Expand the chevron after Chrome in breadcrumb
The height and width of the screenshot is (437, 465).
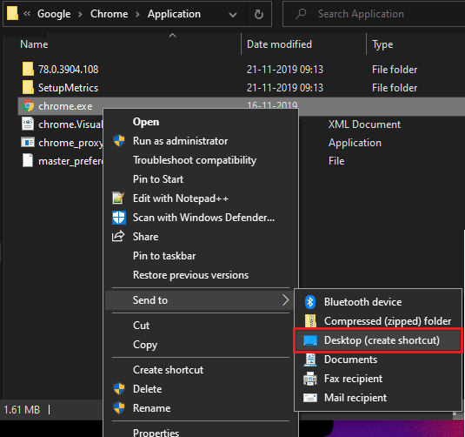pos(137,14)
